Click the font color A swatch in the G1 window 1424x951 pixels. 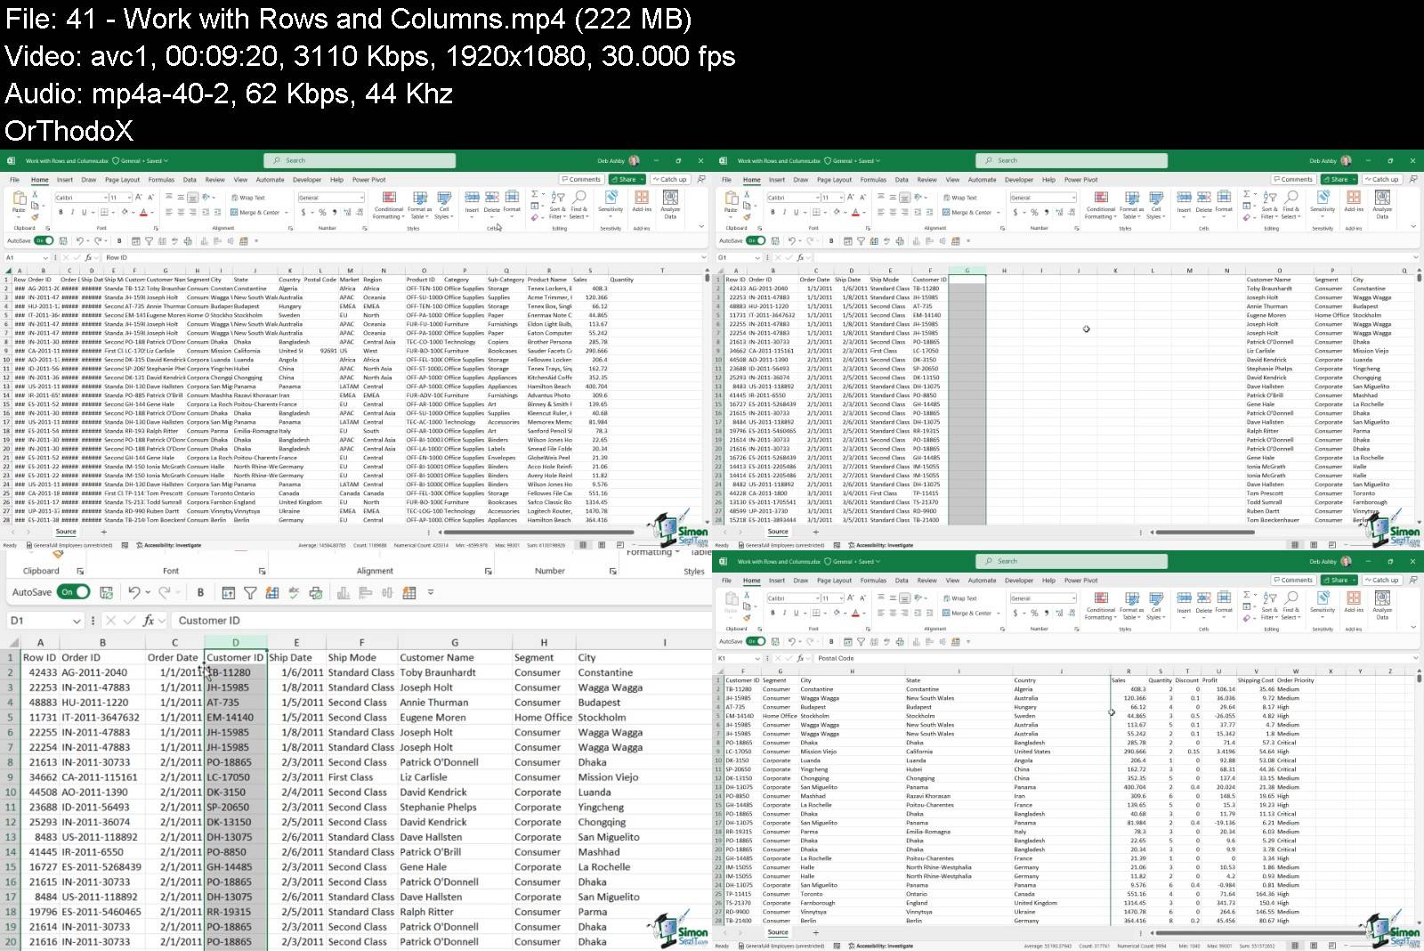point(855,212)
